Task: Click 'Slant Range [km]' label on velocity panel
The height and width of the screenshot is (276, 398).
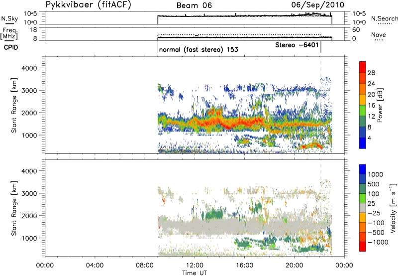Action: (x=14, y=208)
